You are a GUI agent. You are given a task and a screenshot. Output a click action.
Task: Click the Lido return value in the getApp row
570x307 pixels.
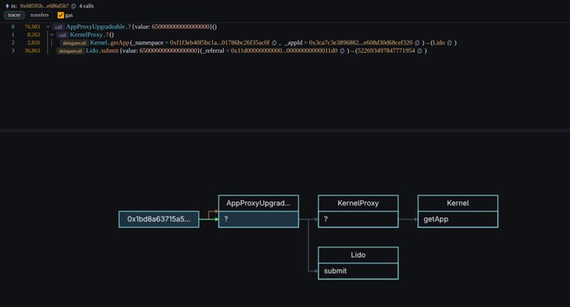coord(438,43)
